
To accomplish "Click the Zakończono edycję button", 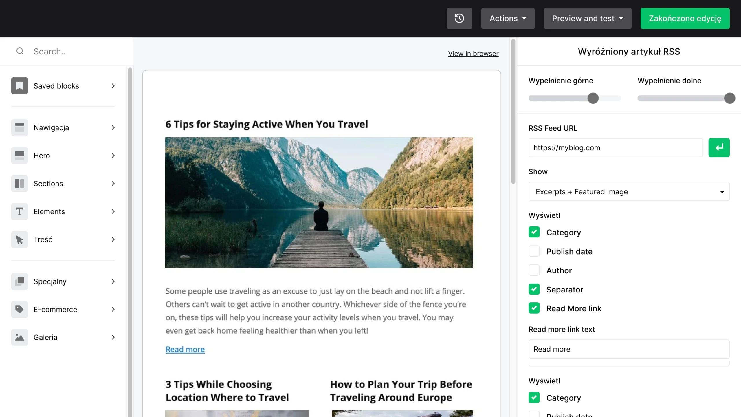I will click(x=685, y=18).
